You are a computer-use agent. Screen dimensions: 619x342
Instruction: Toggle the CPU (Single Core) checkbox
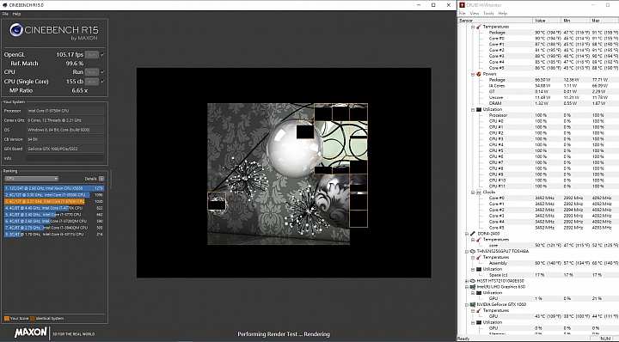(102, 82)
